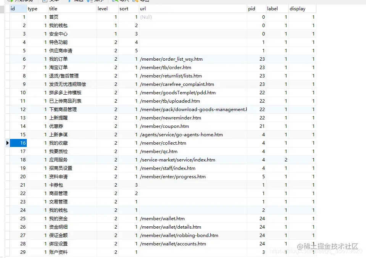Select url cell /member/tb/uploaded.htm

click(193, 101)
